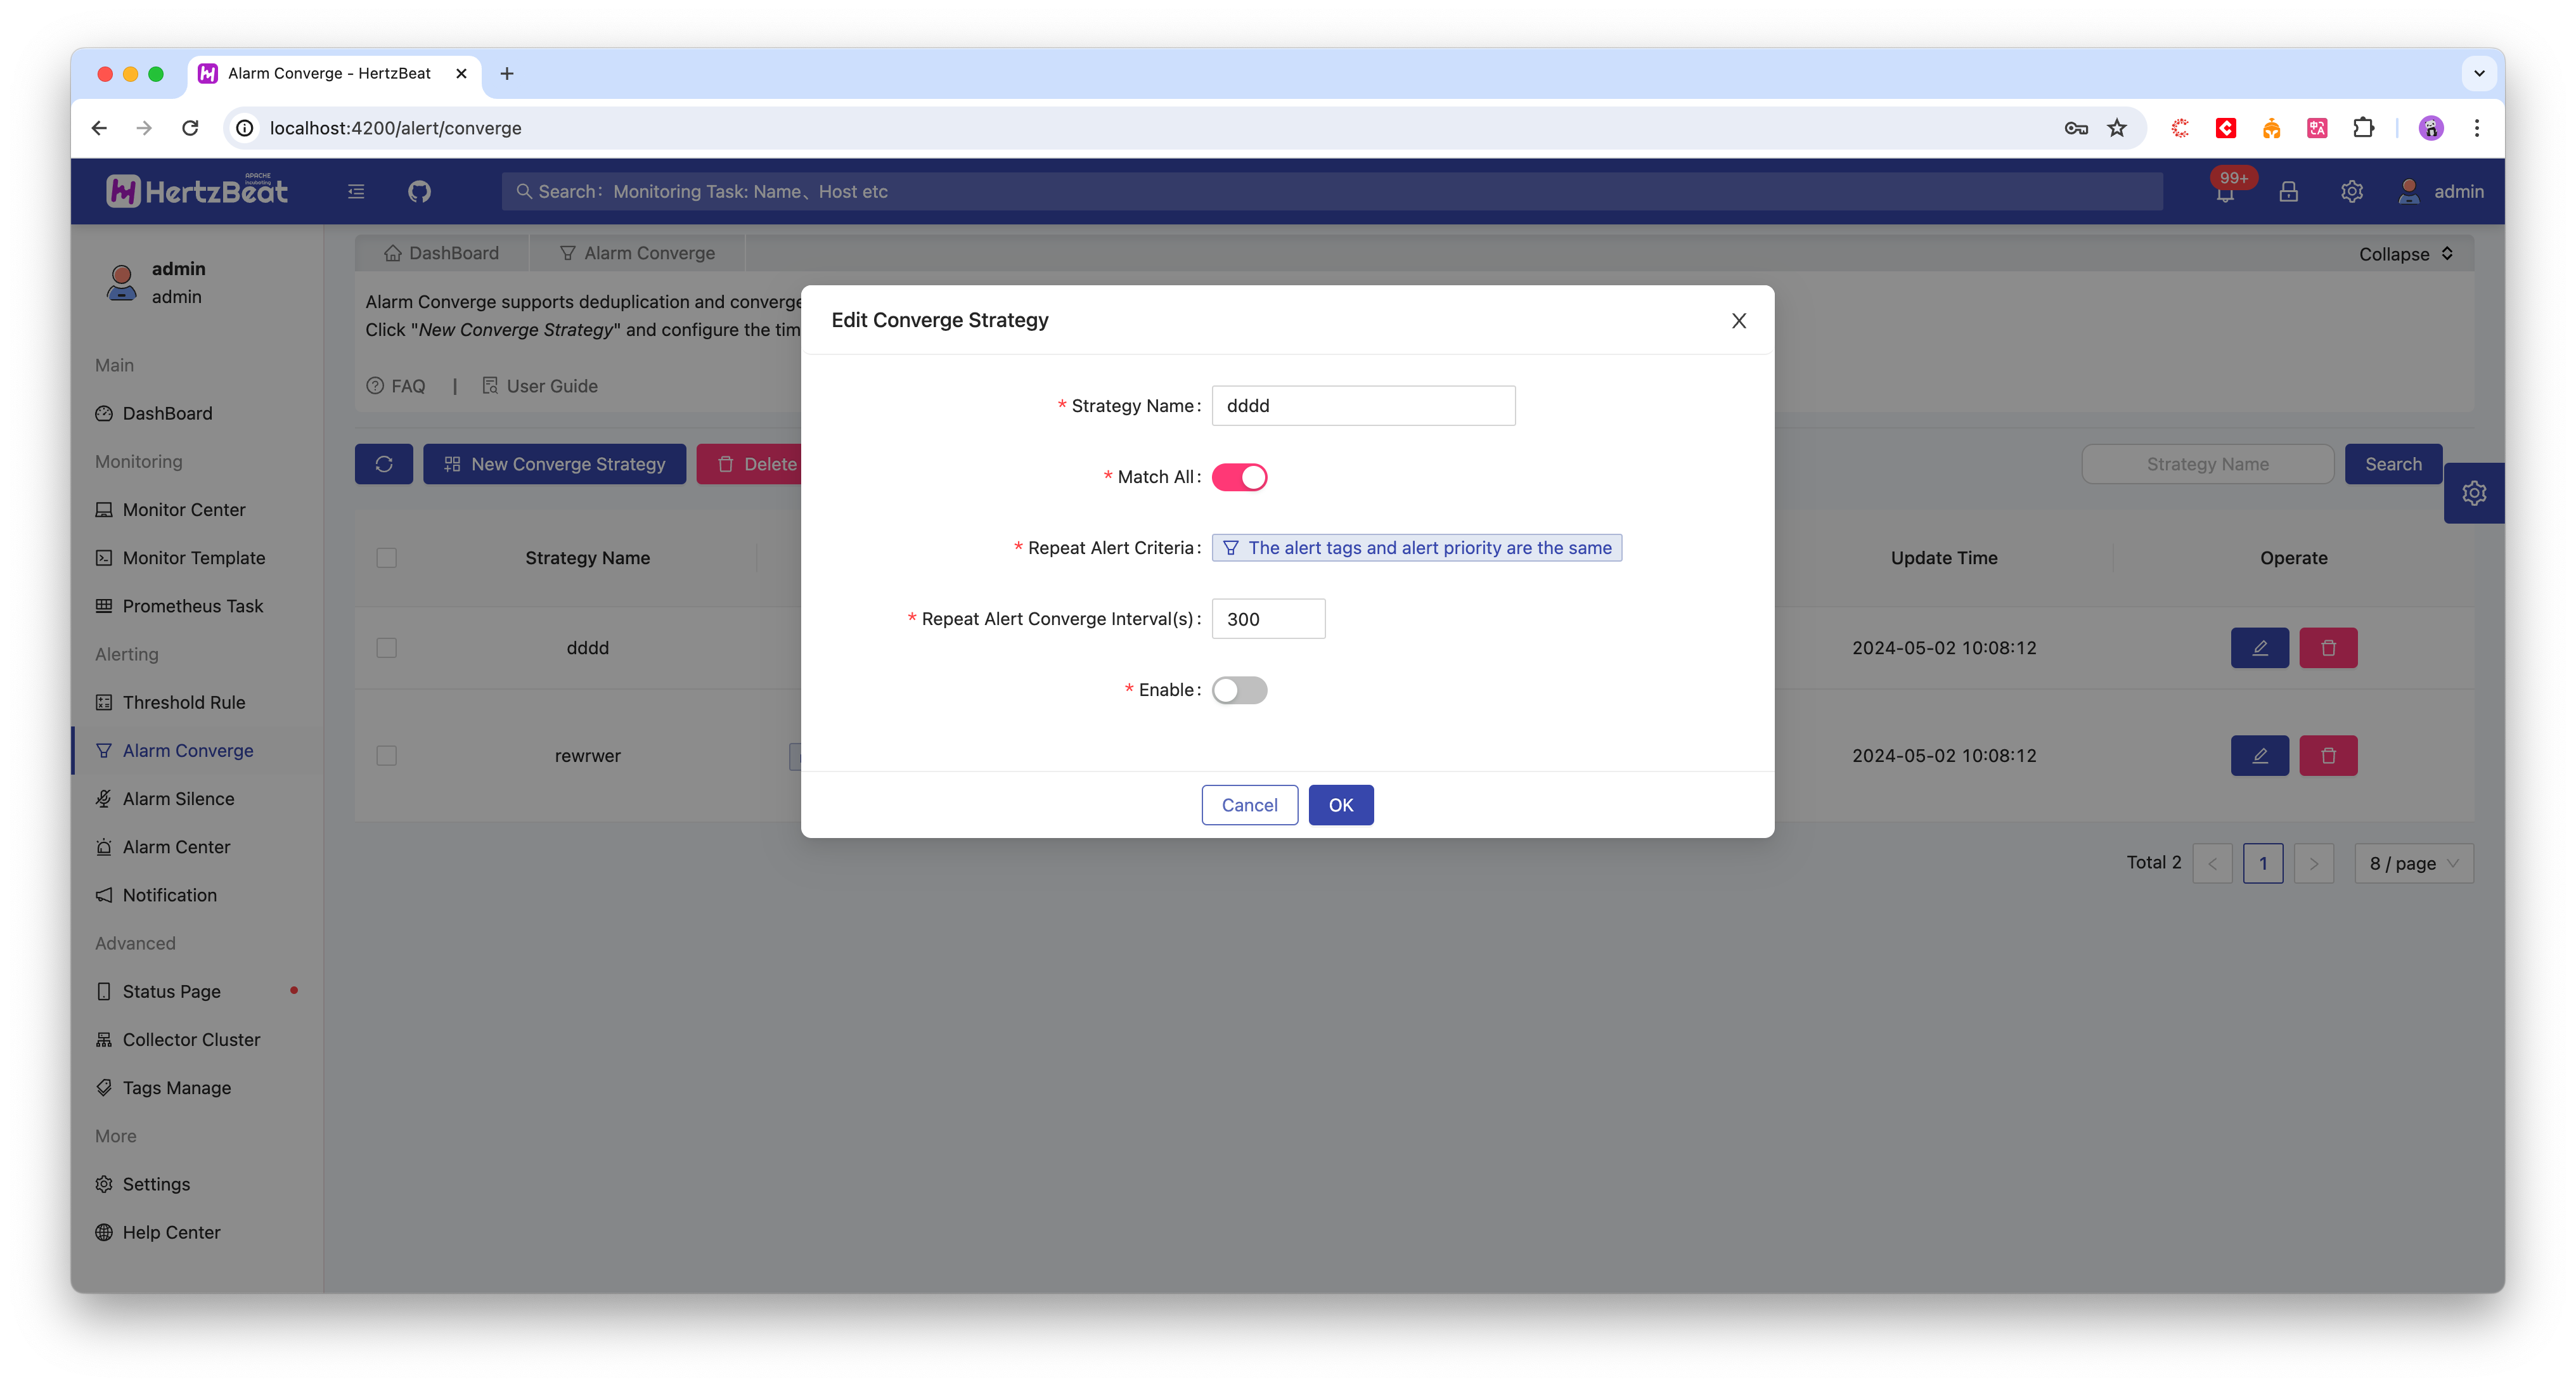Bookmark this page with the star icon
This screenshot has height=1387, width=2576.
tap(2117, 128)
